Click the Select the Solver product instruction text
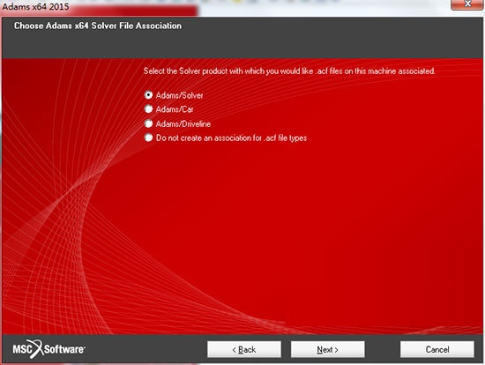 pyautogui.click(x=289, y=71)
